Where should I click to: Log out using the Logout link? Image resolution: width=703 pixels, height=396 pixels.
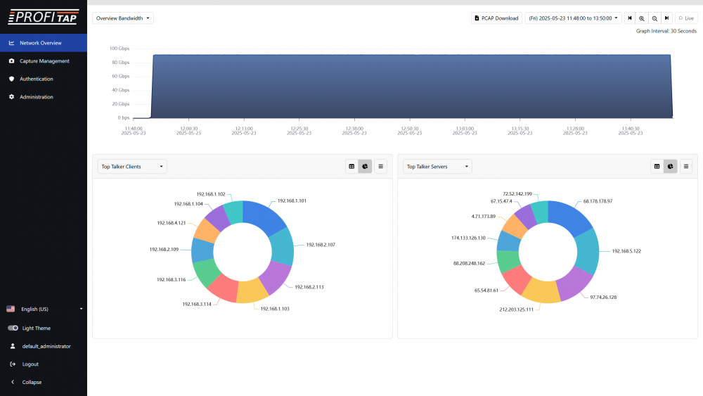coord(30,364)
